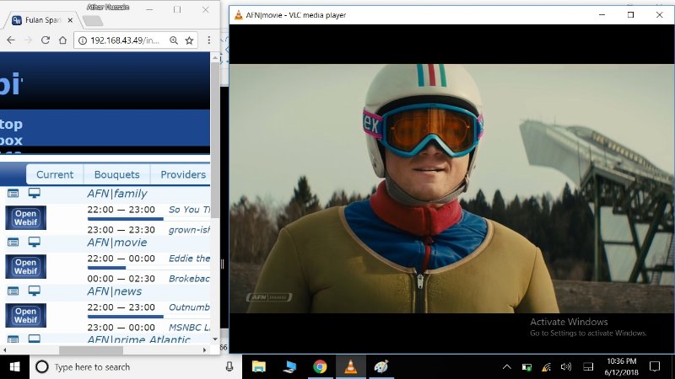Bookmark this page with the star icon

[189, 40]
